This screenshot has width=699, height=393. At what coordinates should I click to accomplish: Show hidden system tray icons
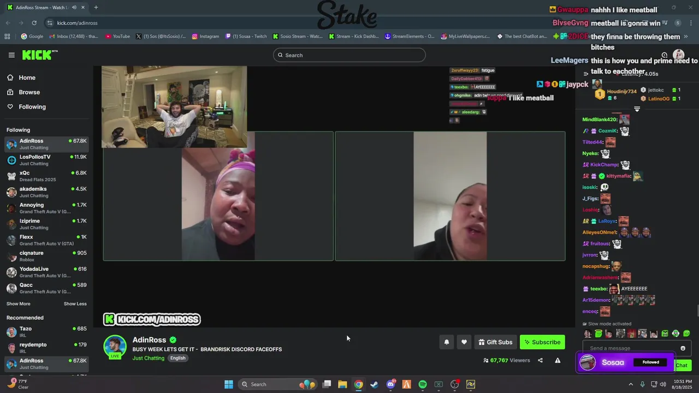(x=631, y=384)
